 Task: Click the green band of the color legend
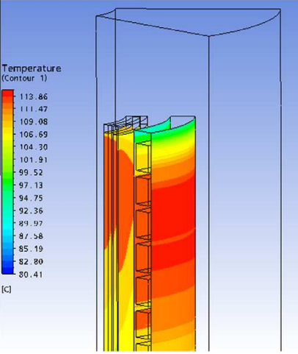(7, 182)
